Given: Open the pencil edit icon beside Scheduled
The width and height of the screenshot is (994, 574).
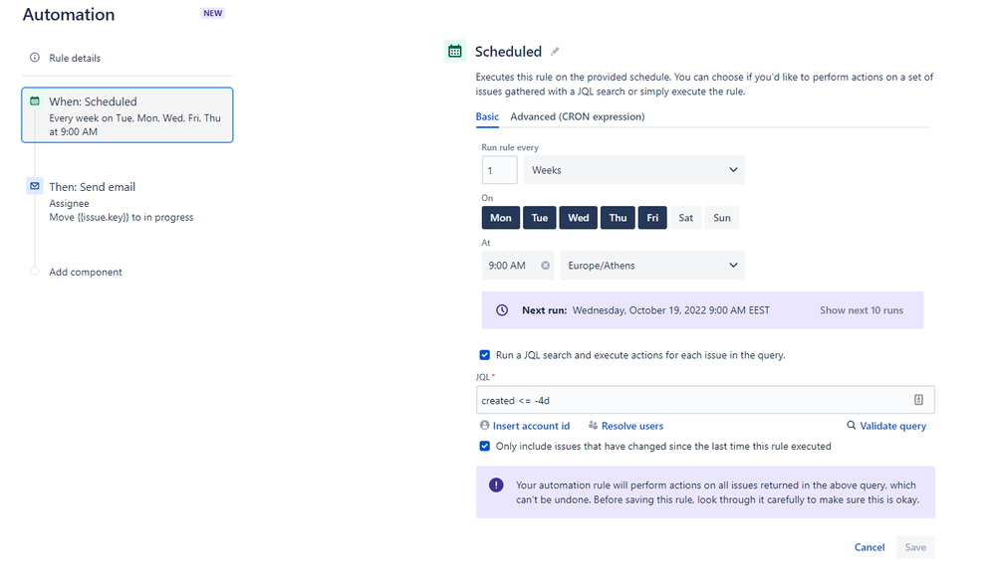Looking at the screenshot, I should 557,51.
